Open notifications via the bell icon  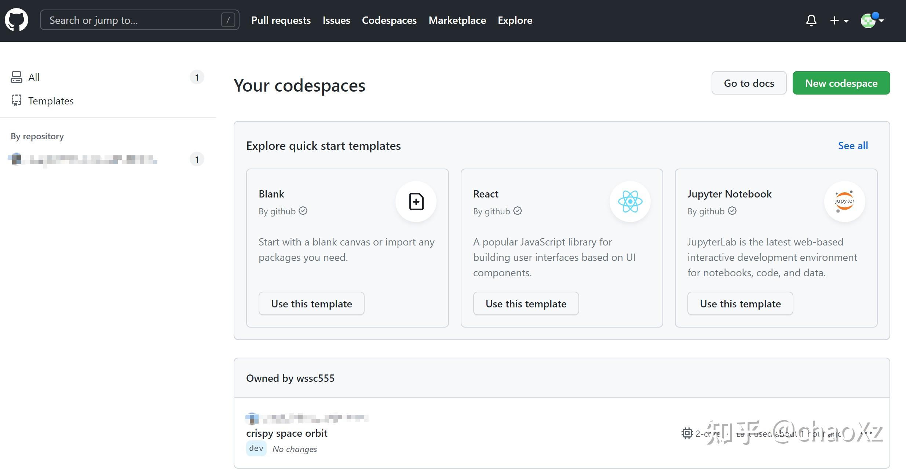tap(811, 20)
